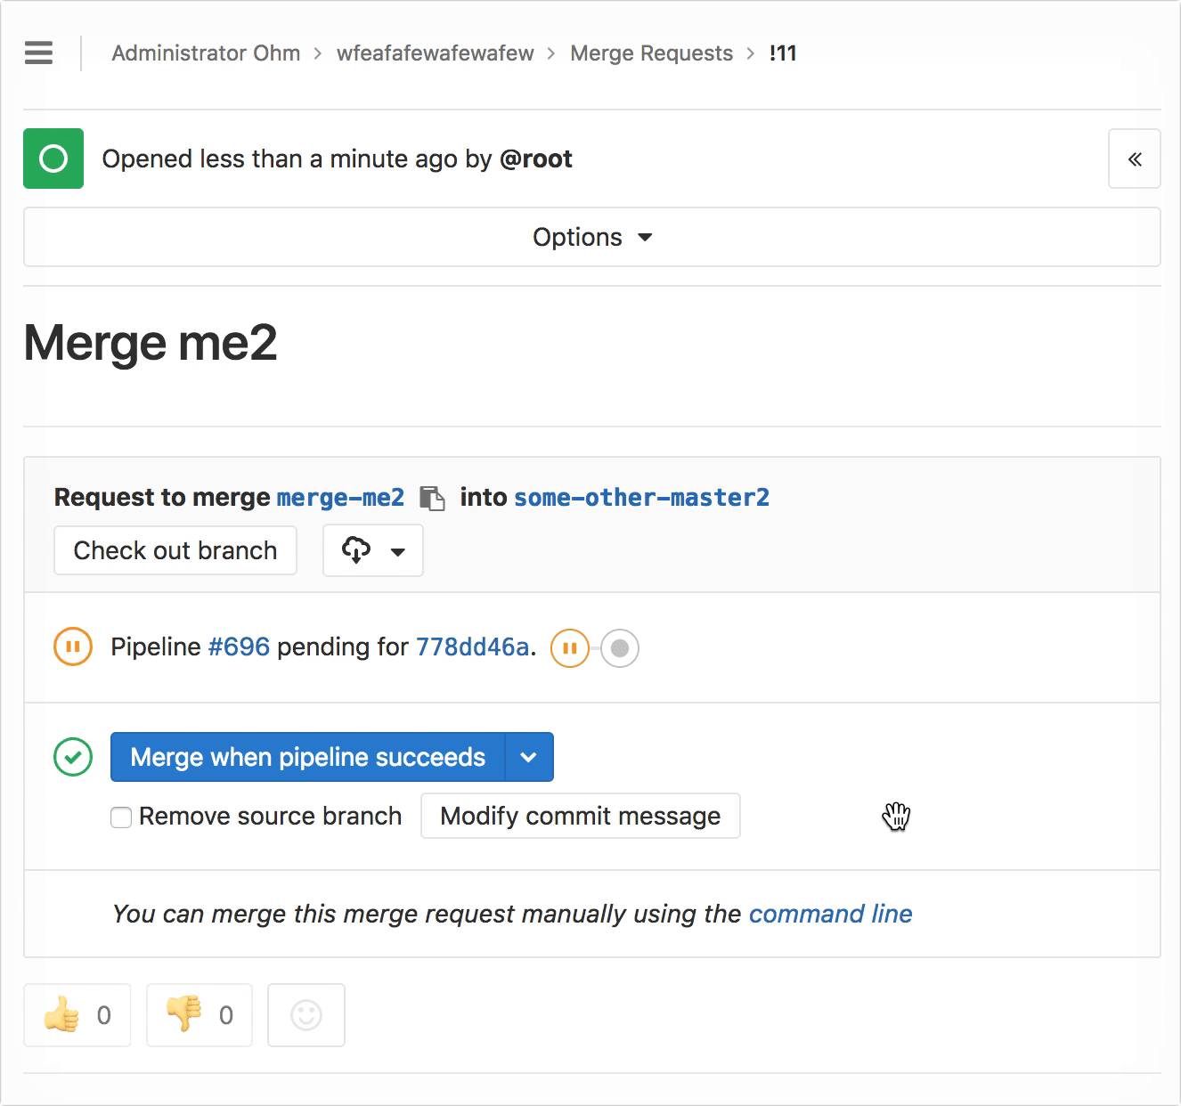Give a thumbs up reaction
Image resolution: width=1181 pixels, height=1106 pixels.
click(x=77, y=1015)
